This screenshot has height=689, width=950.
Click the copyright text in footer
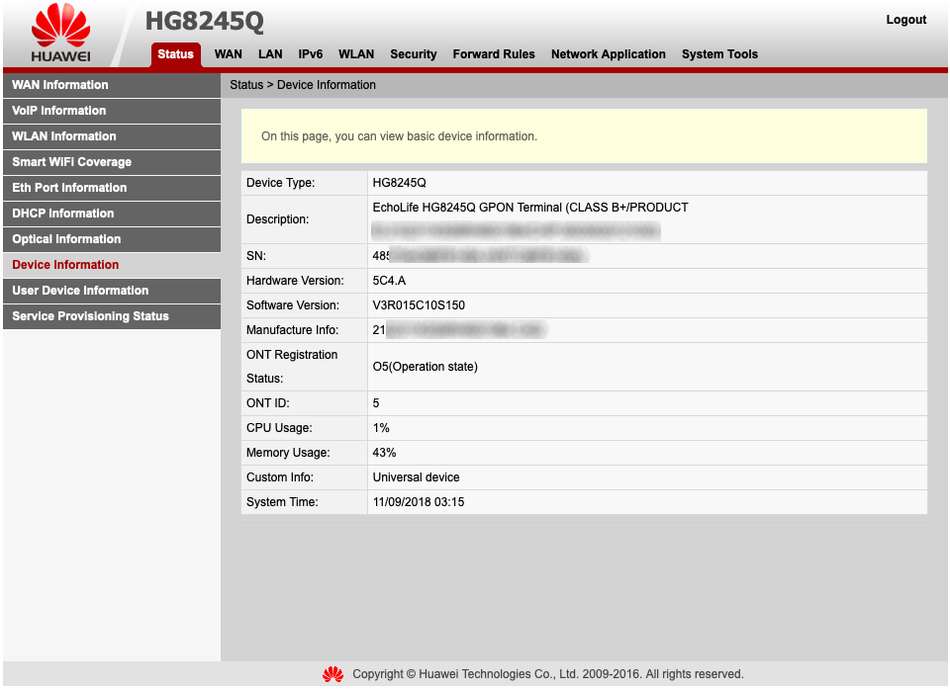[547, 674]
